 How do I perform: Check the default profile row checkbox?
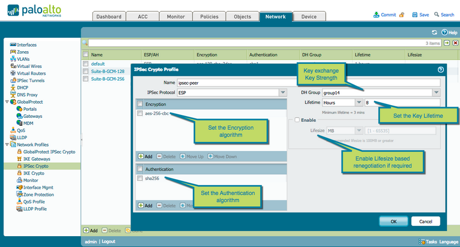pyautogui.click(x=85, y=64)
